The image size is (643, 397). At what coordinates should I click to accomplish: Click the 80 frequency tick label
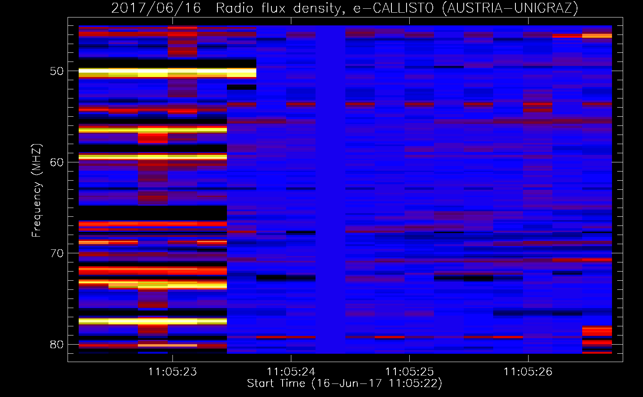(57, 344)
